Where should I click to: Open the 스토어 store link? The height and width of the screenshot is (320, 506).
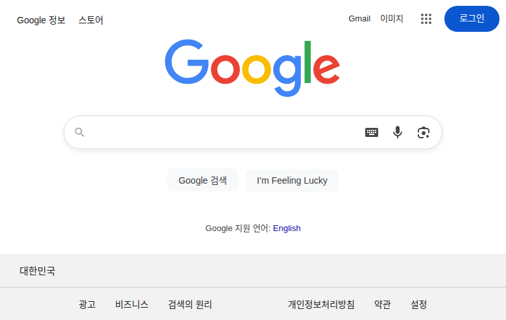pyautogui.click(x=91, y=20)
